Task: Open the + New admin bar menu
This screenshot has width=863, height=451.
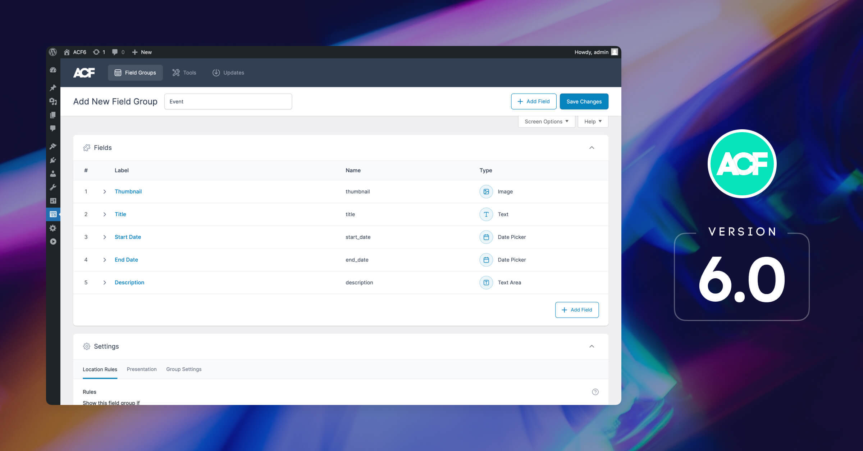Action: coord(142,52)
